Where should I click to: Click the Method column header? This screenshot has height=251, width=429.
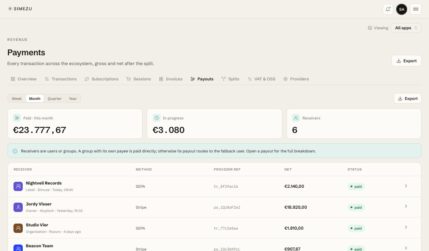143,169
